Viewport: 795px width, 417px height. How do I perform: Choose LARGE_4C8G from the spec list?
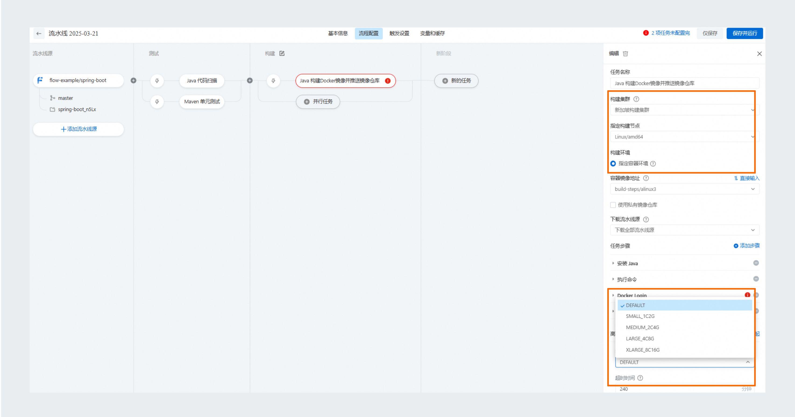coord(640,338)
